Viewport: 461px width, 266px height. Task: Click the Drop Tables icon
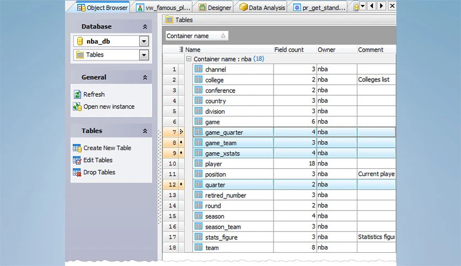(77, 172)
